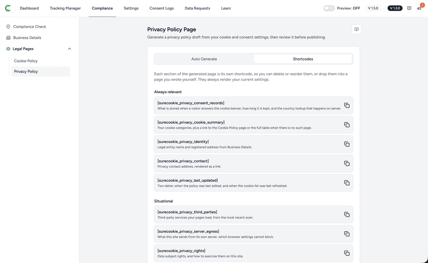Copy the surecookie_privacy_third_parties shortcode
This screenshot has width=428, height=263.
pyautogui.click(x=346, y=215)
